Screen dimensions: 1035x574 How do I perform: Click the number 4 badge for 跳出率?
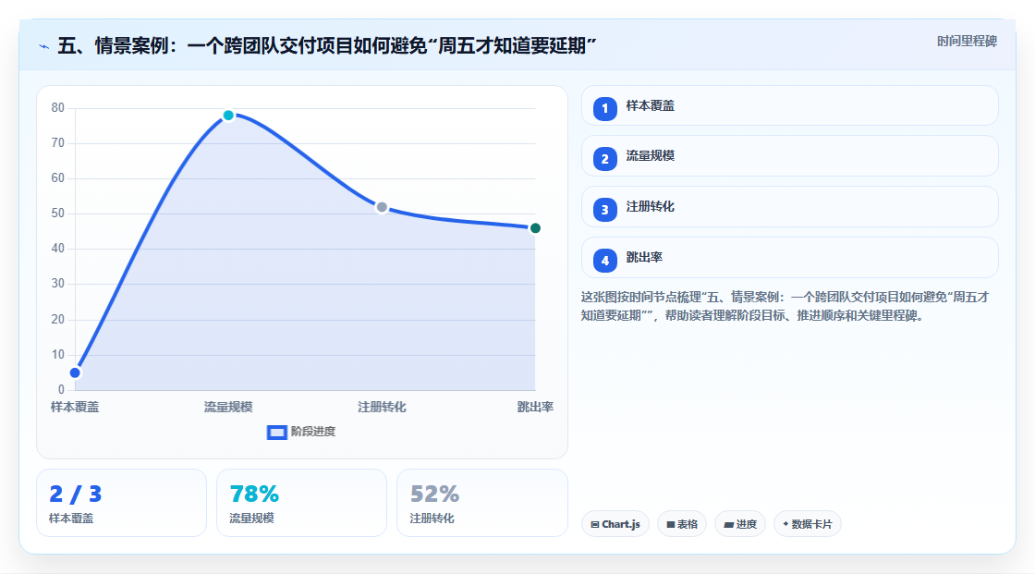click(604, 261)
